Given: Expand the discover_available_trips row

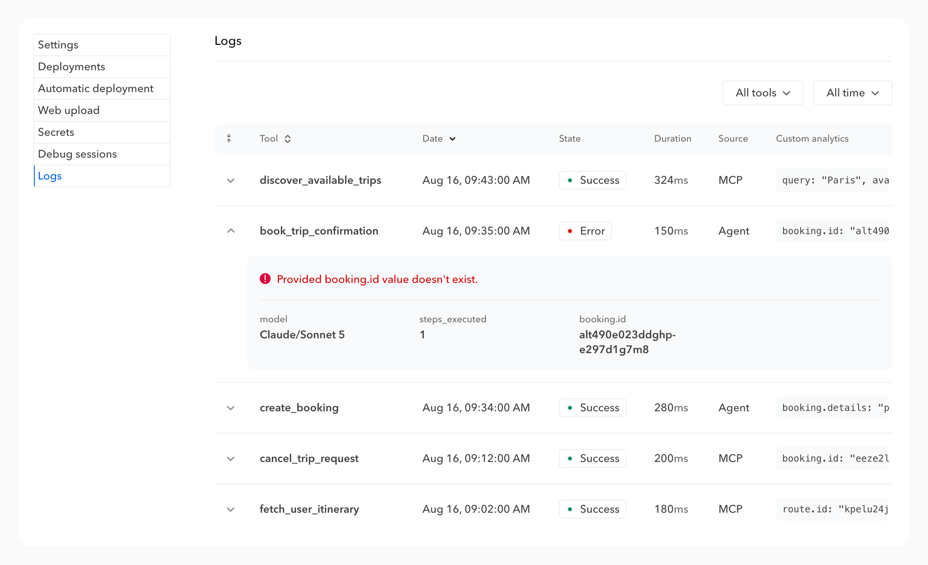Looking at the screenshot, I should 231,180.
